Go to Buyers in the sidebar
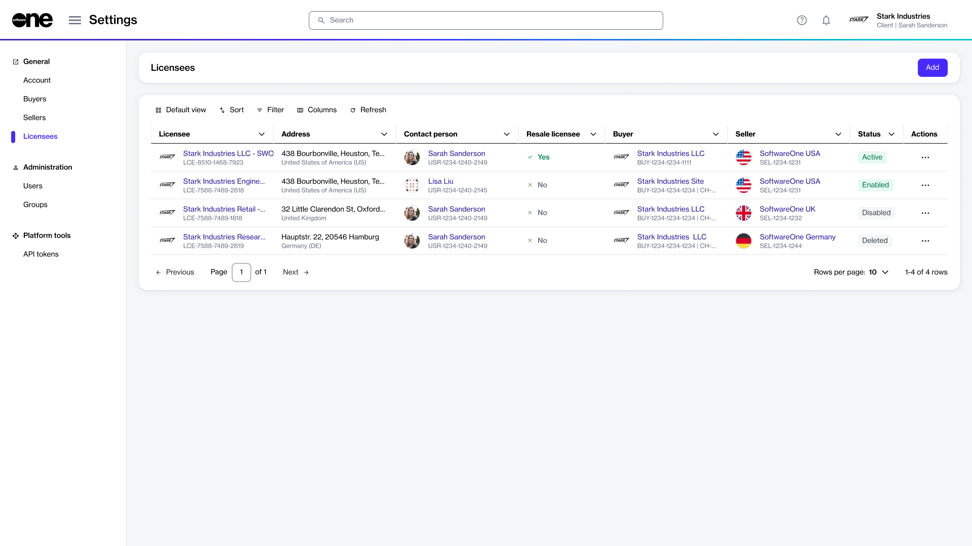 (x=34, y=99)
